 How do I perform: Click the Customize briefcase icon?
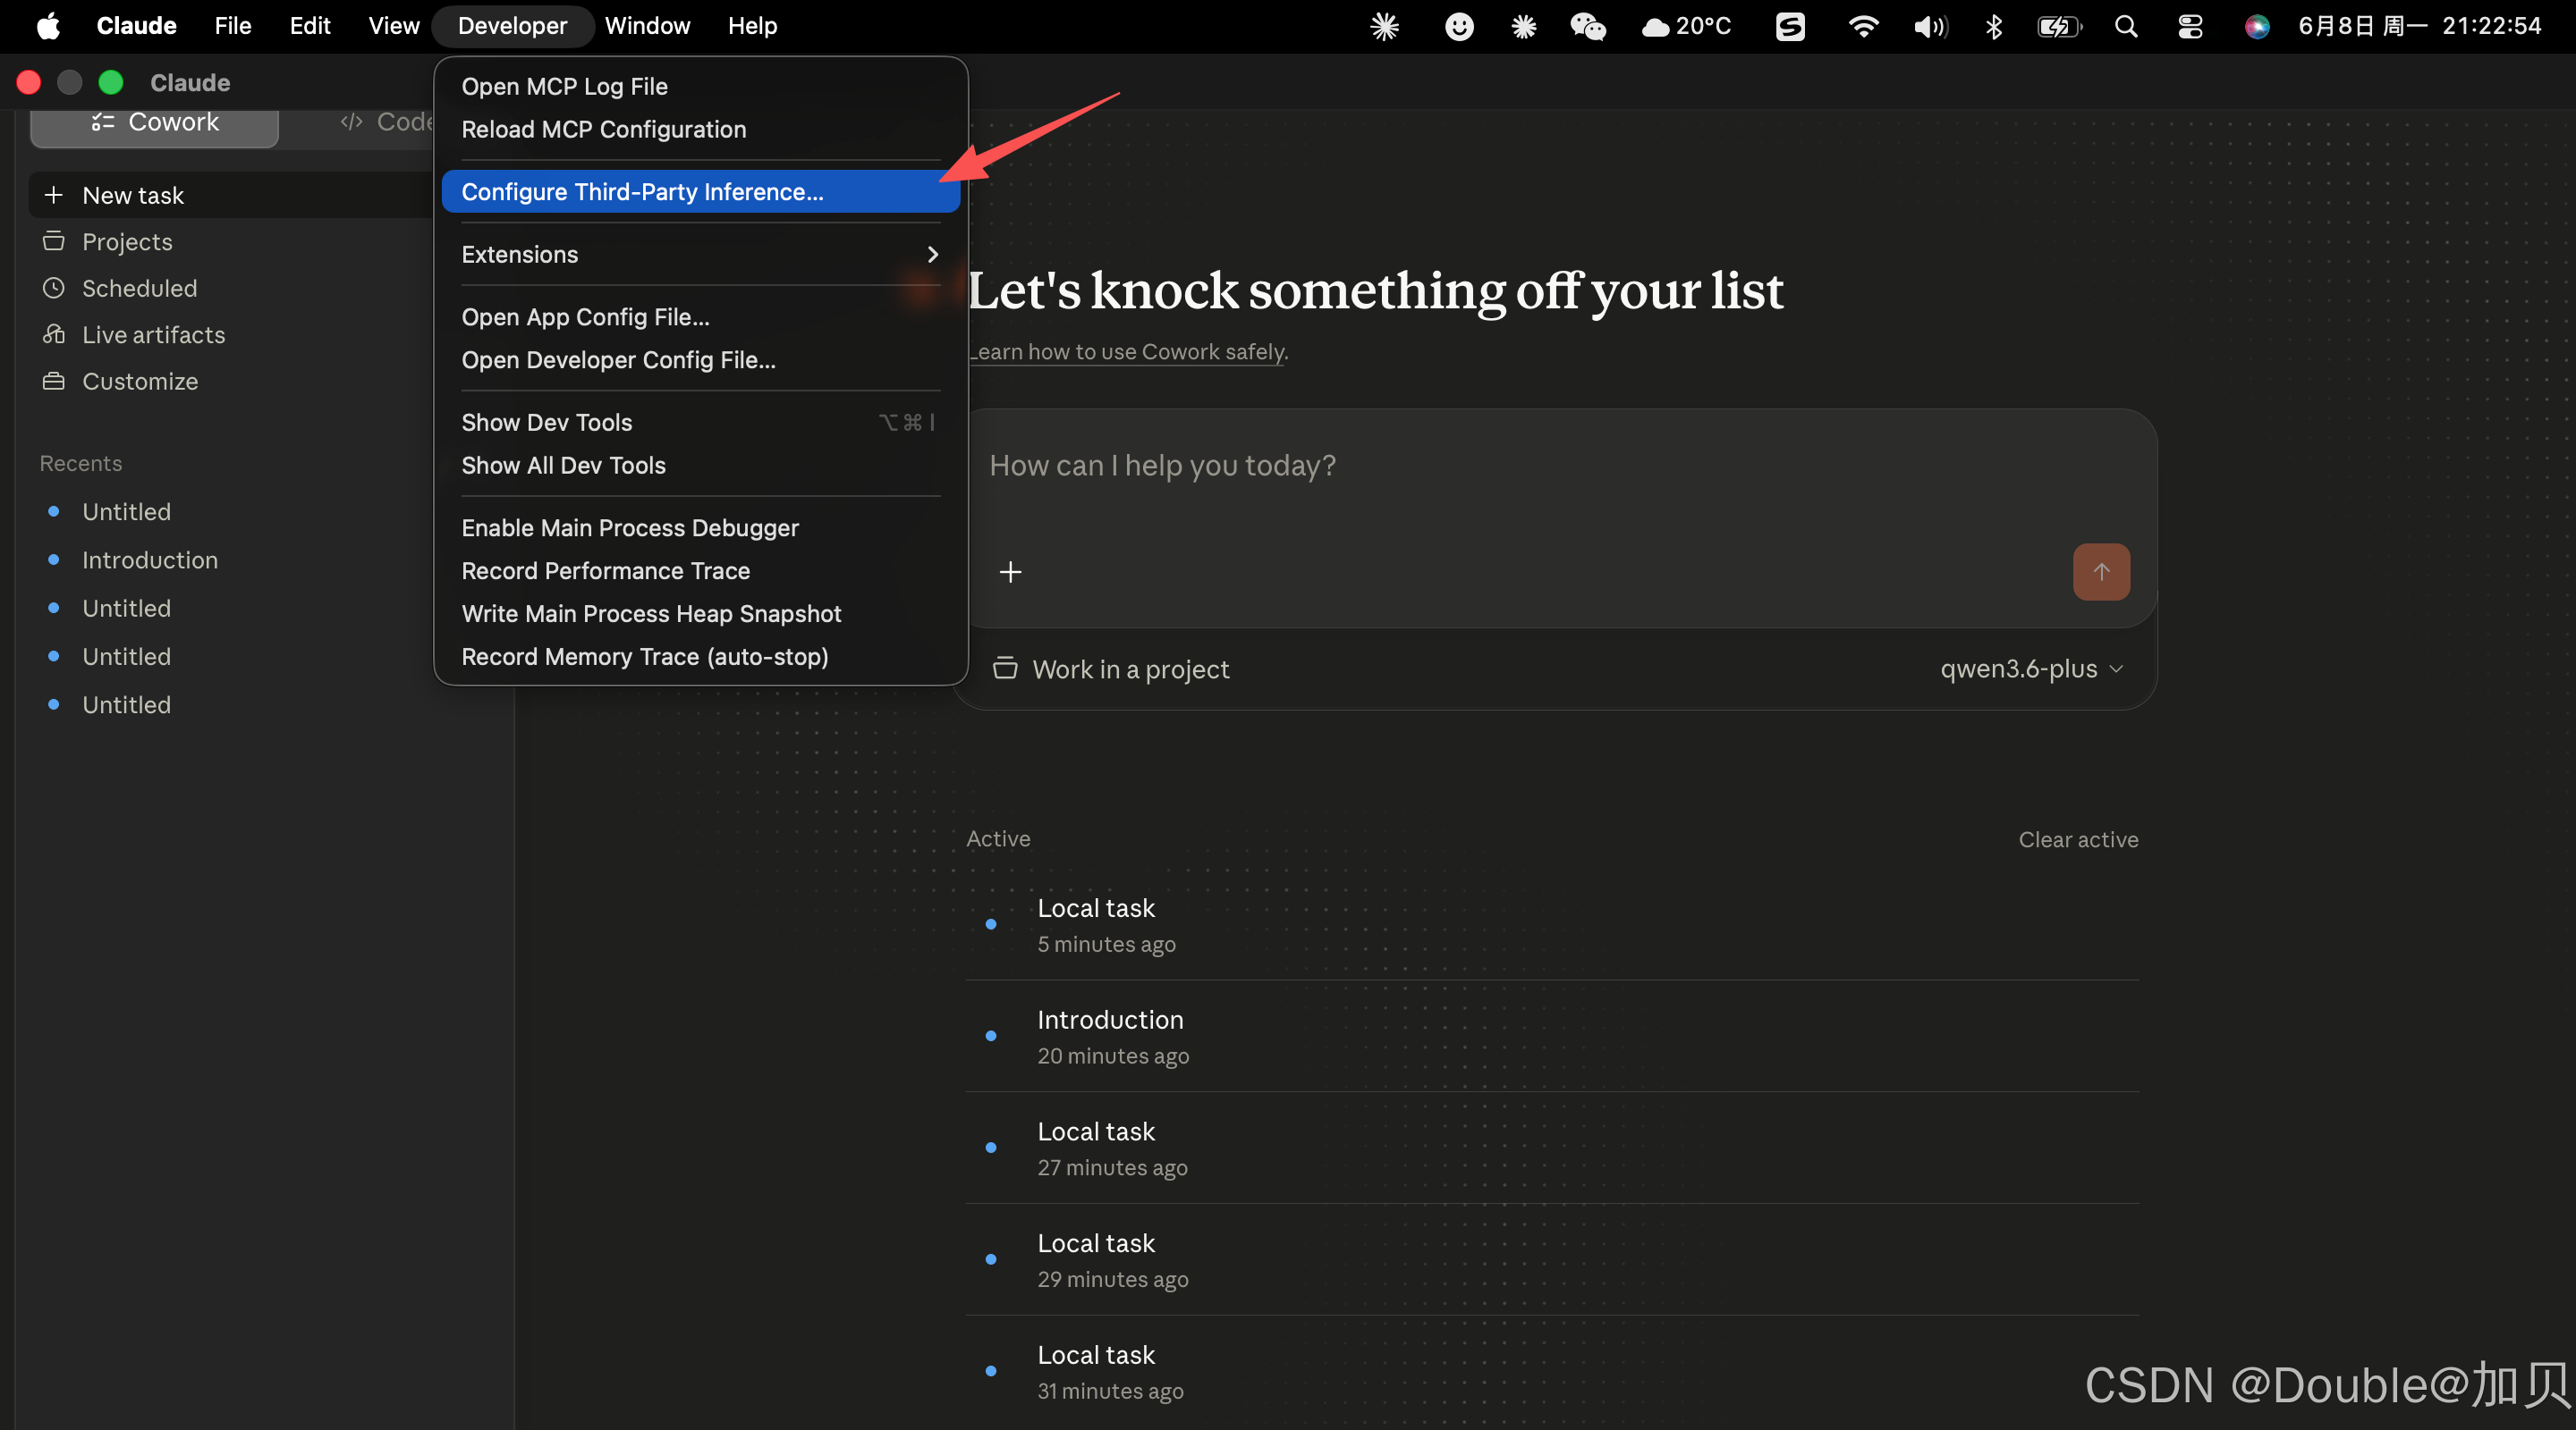[x=54, y=381]
